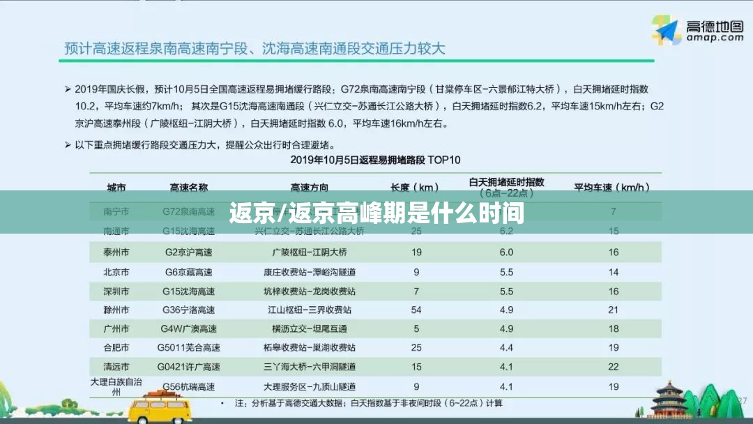Click the 高德地图 amap.com logo
This screenshot has width=753, height=424.
[x=699, y=30]
